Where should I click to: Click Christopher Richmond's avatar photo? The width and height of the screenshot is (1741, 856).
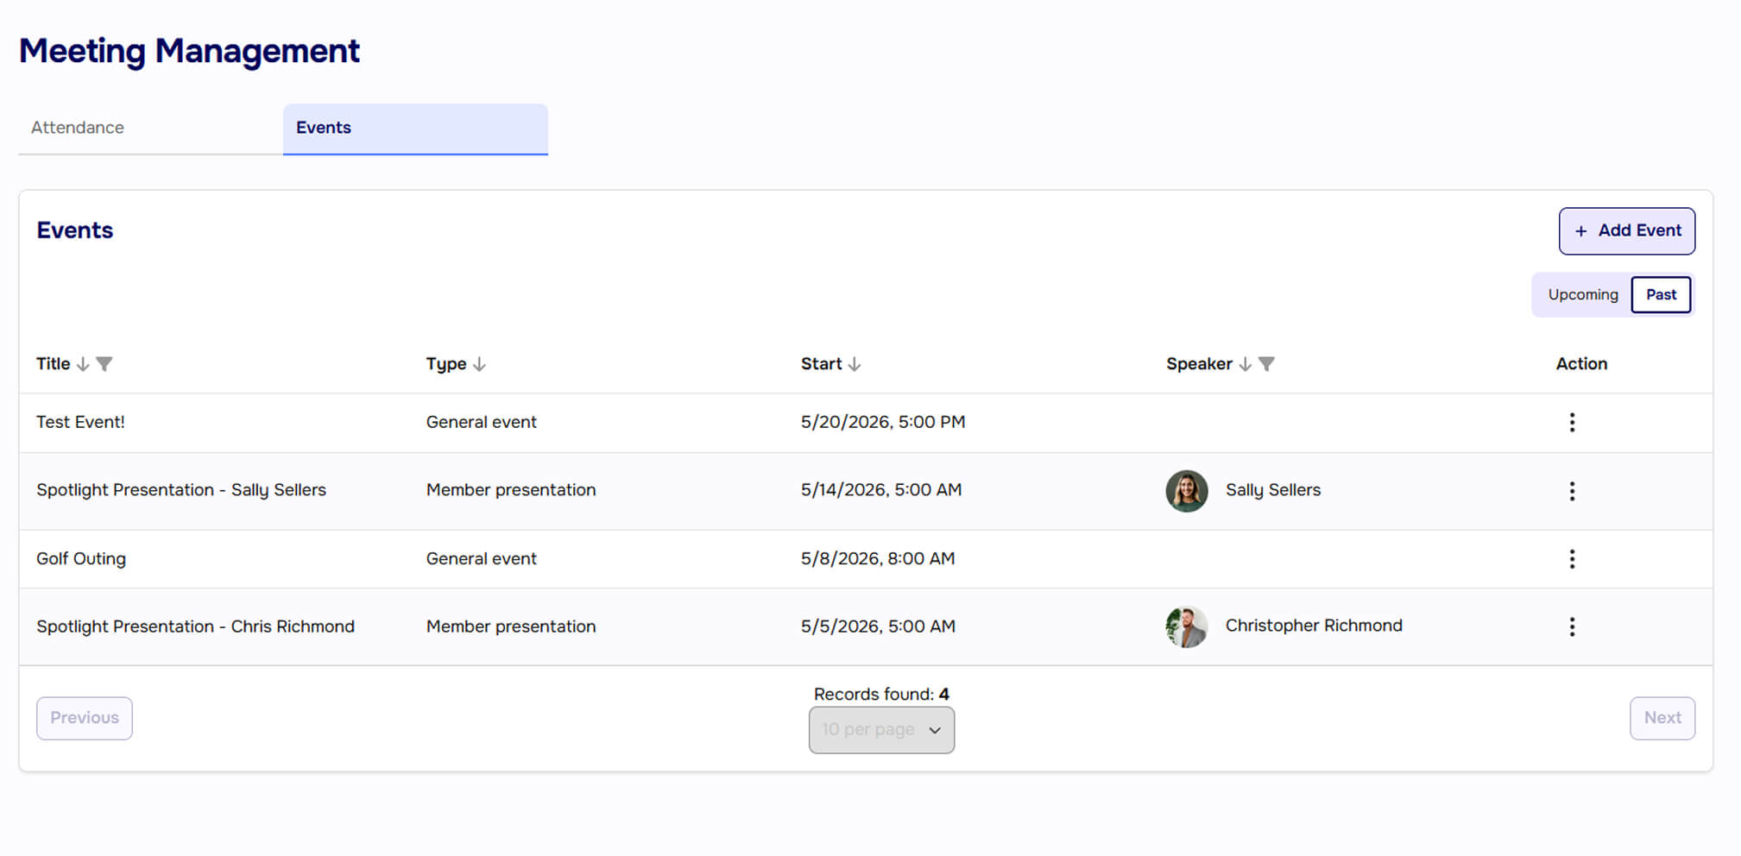coord(1187,626)
